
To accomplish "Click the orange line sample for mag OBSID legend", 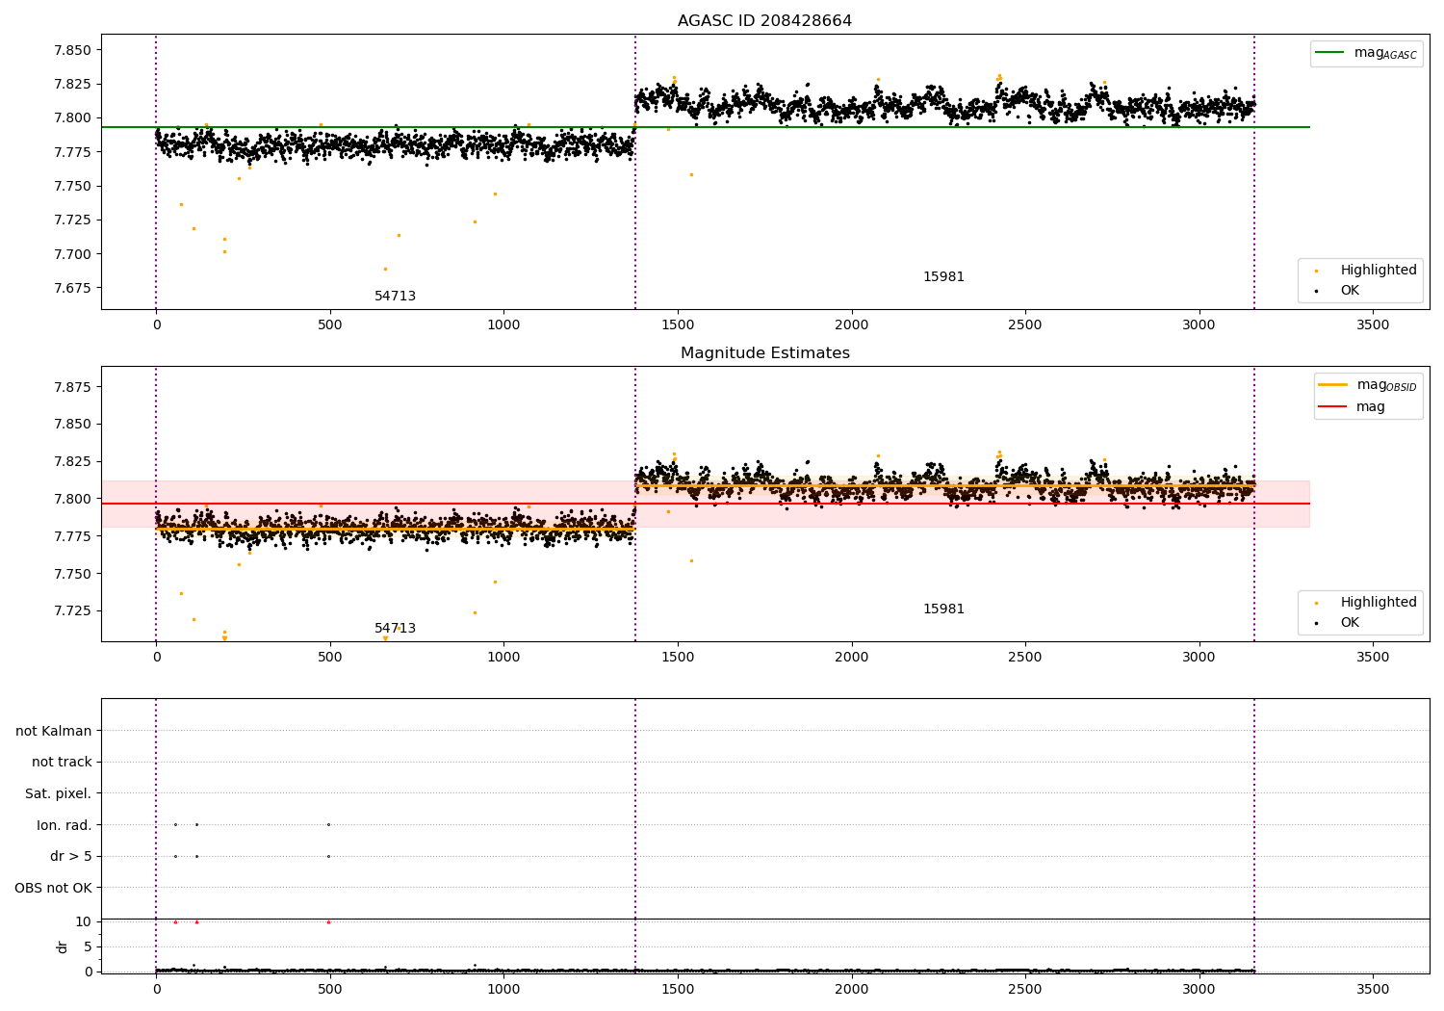I will tap(1332, 385).
